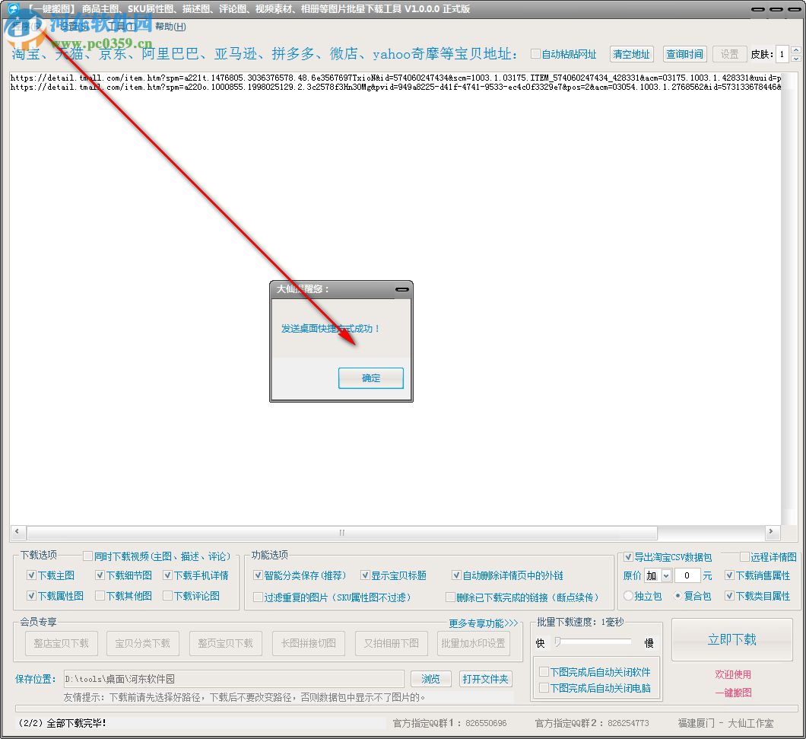
Task: Select the 独立包 radio button
Action: [x=628, y=595]
